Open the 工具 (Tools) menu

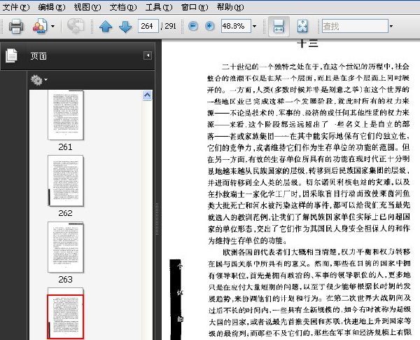(x=159, y=7)
